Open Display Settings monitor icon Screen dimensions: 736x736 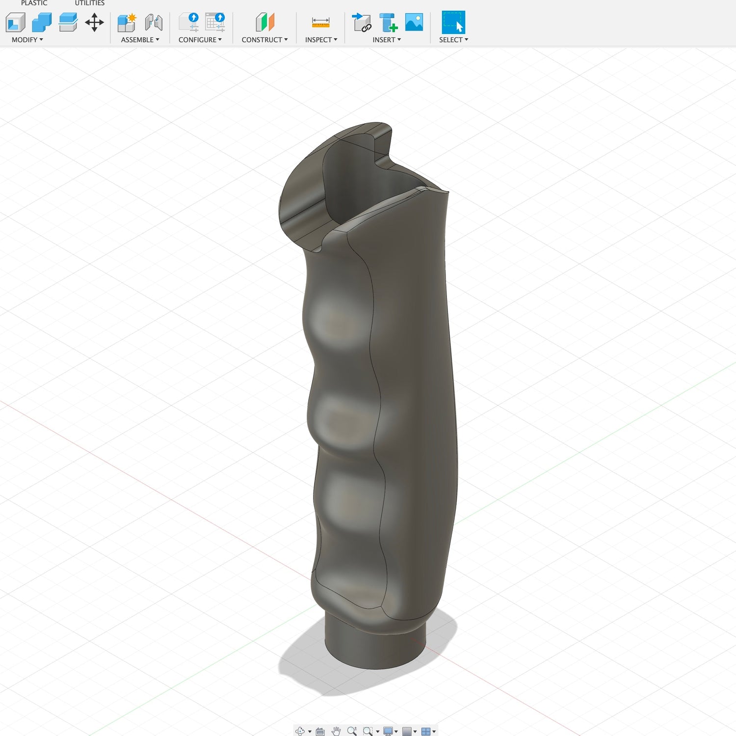pos(388,731)
